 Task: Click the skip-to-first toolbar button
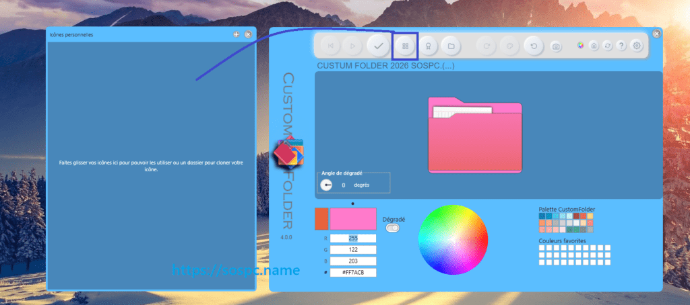click(x=330, y=46)
